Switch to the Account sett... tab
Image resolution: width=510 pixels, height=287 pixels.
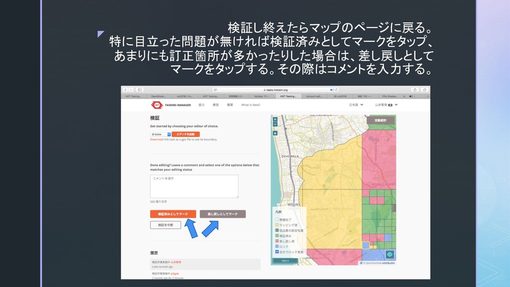pyautogui.click(x=314, y=96)
